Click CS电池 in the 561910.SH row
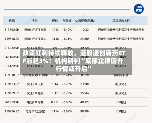The height and width of the screenshot is (123, 152). [121, 102]
